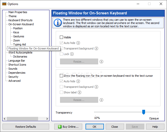Screen dimensions: 167x132
Task: Click info icon beside second Transparent background
Action: tap(96, 87)
